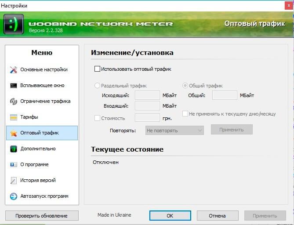Click the История версий notepad icon
The width and height of the screenshot is (294, 225).
click(x=13, y=181)
